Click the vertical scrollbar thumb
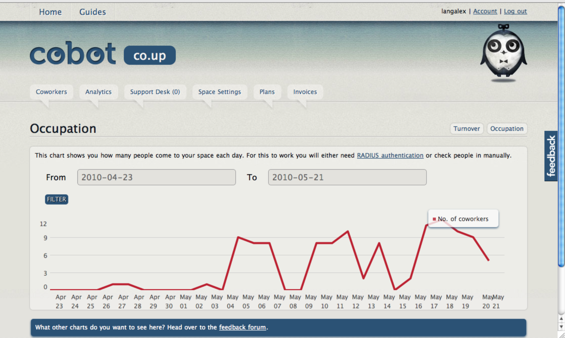The image size is (565, 338). 561,137
